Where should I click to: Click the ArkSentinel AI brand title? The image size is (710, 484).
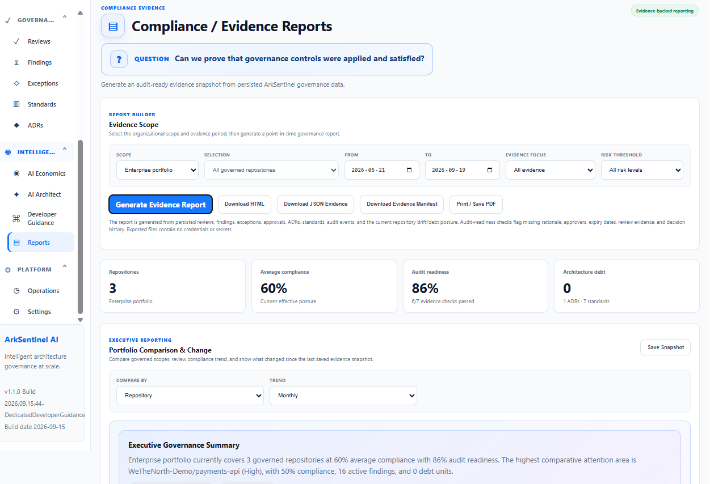click(x=31, y=339)
